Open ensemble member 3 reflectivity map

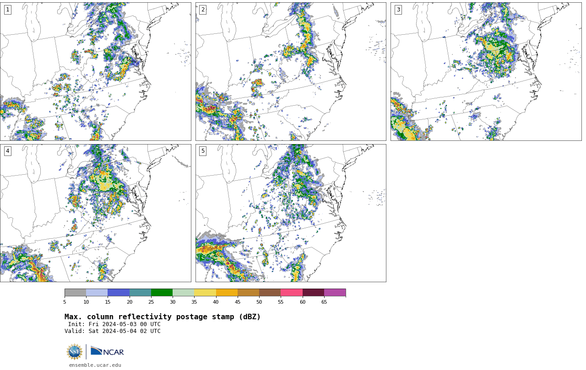click(486, 71)
